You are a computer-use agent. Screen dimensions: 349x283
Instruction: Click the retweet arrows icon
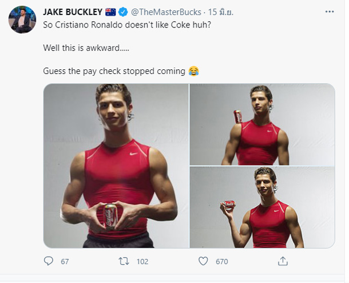[124, 261]
